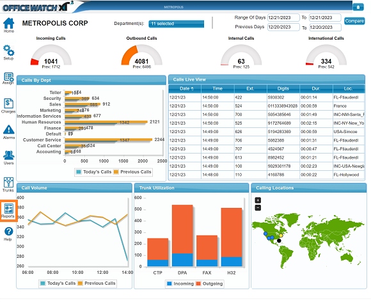Image resolution: width=371 pixels, height=302 pixels.
Task: Click the Calls By Dept panel header
Action: click(91, 80)
